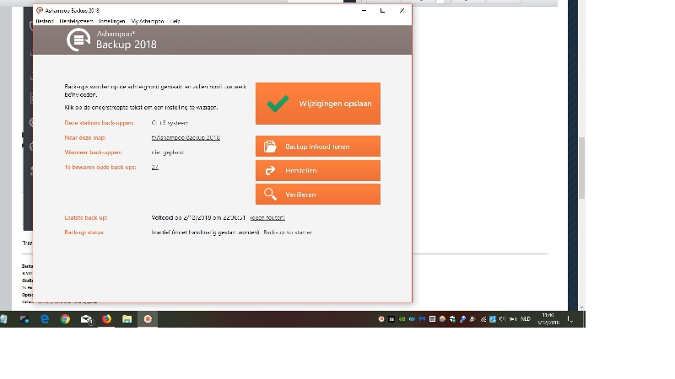675x379 pixels.
Task: Click the Ashampoo Backup taskbar icon
Action: (148, 319)
